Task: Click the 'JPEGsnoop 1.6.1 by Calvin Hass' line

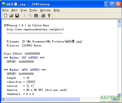Action: [x=26, y=25]
